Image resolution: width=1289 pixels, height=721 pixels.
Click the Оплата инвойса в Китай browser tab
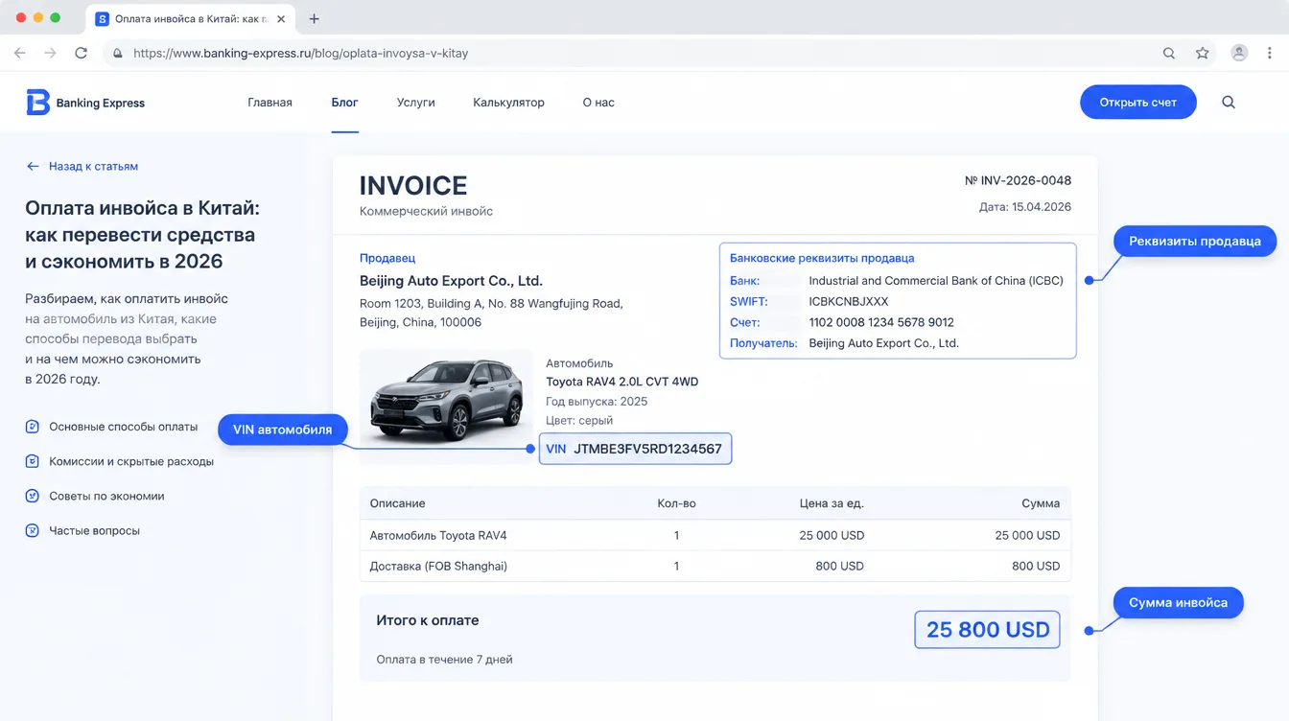pyautogui.click(x=192, y=19)
